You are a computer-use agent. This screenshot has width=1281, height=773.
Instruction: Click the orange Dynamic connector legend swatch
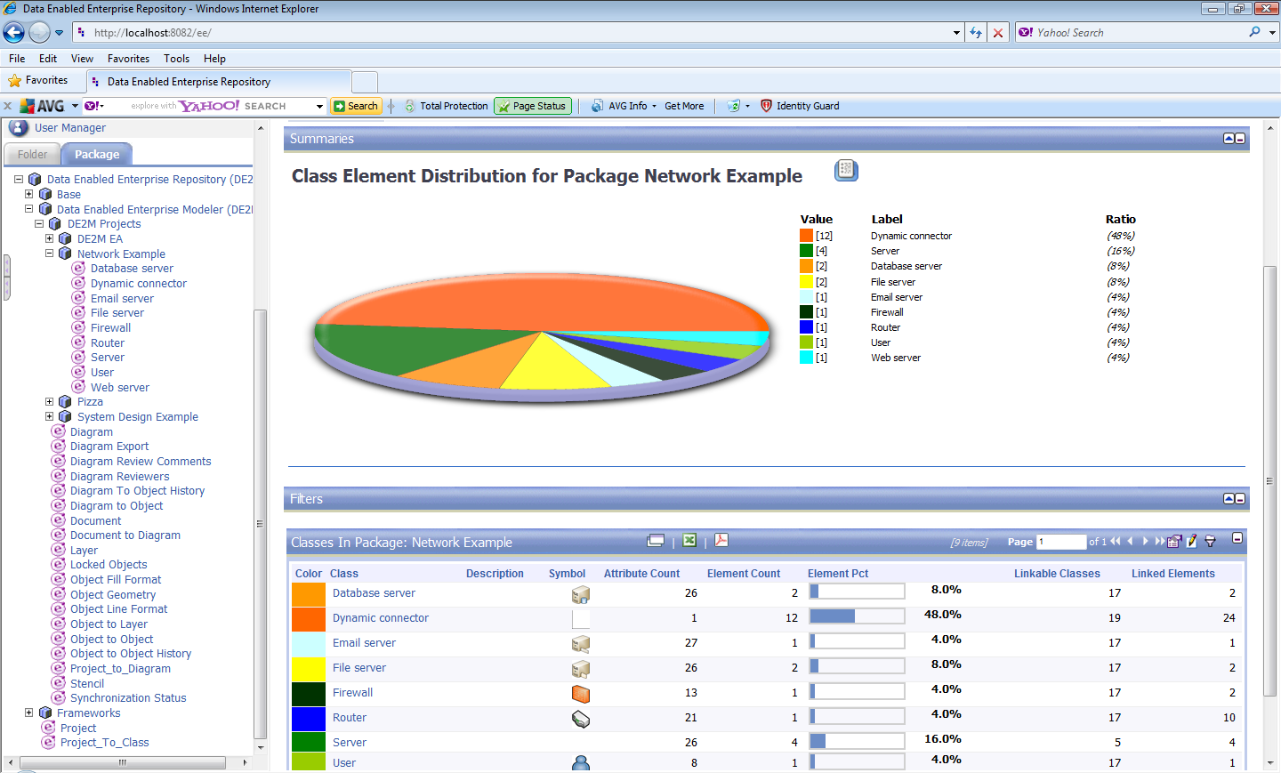click(806, 236)
